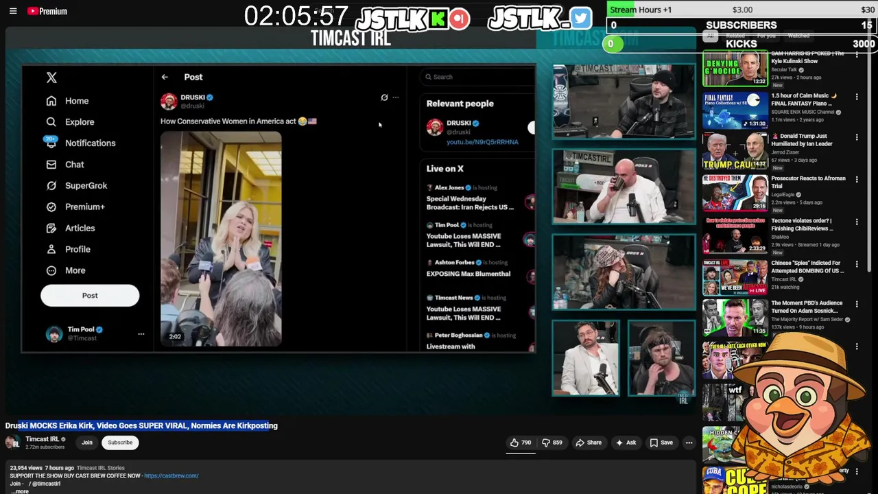Viewport: 878px width, 494px height.
Task: Go to the YouTube Premium home logo
Action: click(47, 11)
